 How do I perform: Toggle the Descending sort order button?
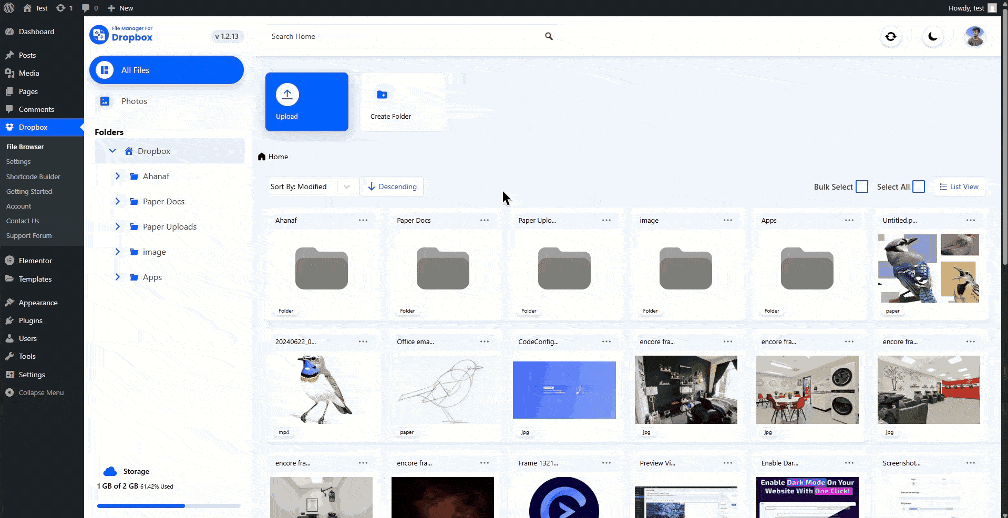[x=392, y=187]
